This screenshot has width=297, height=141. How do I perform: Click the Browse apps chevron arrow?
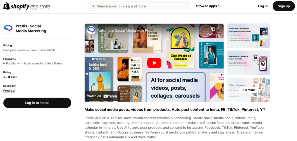(219, 6)
